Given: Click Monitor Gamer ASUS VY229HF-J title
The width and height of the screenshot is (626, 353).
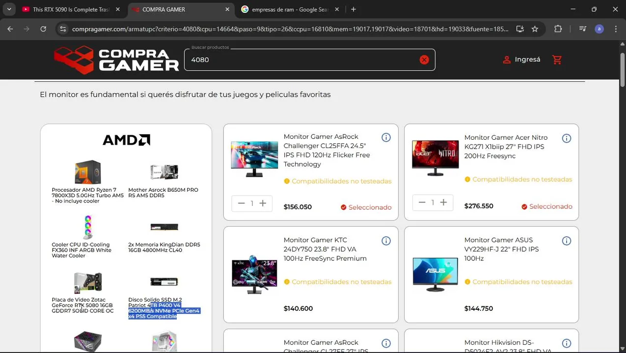Looking at the screenshot, I should tap(501, 249).
